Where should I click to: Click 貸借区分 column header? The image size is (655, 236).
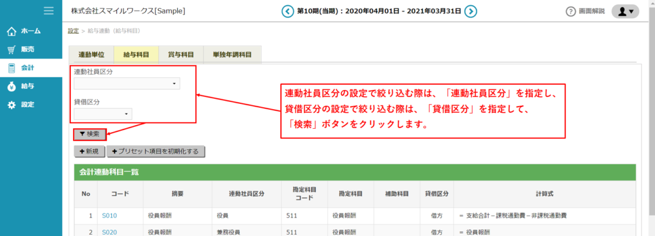pyautogui.click(x=437, y=195)
